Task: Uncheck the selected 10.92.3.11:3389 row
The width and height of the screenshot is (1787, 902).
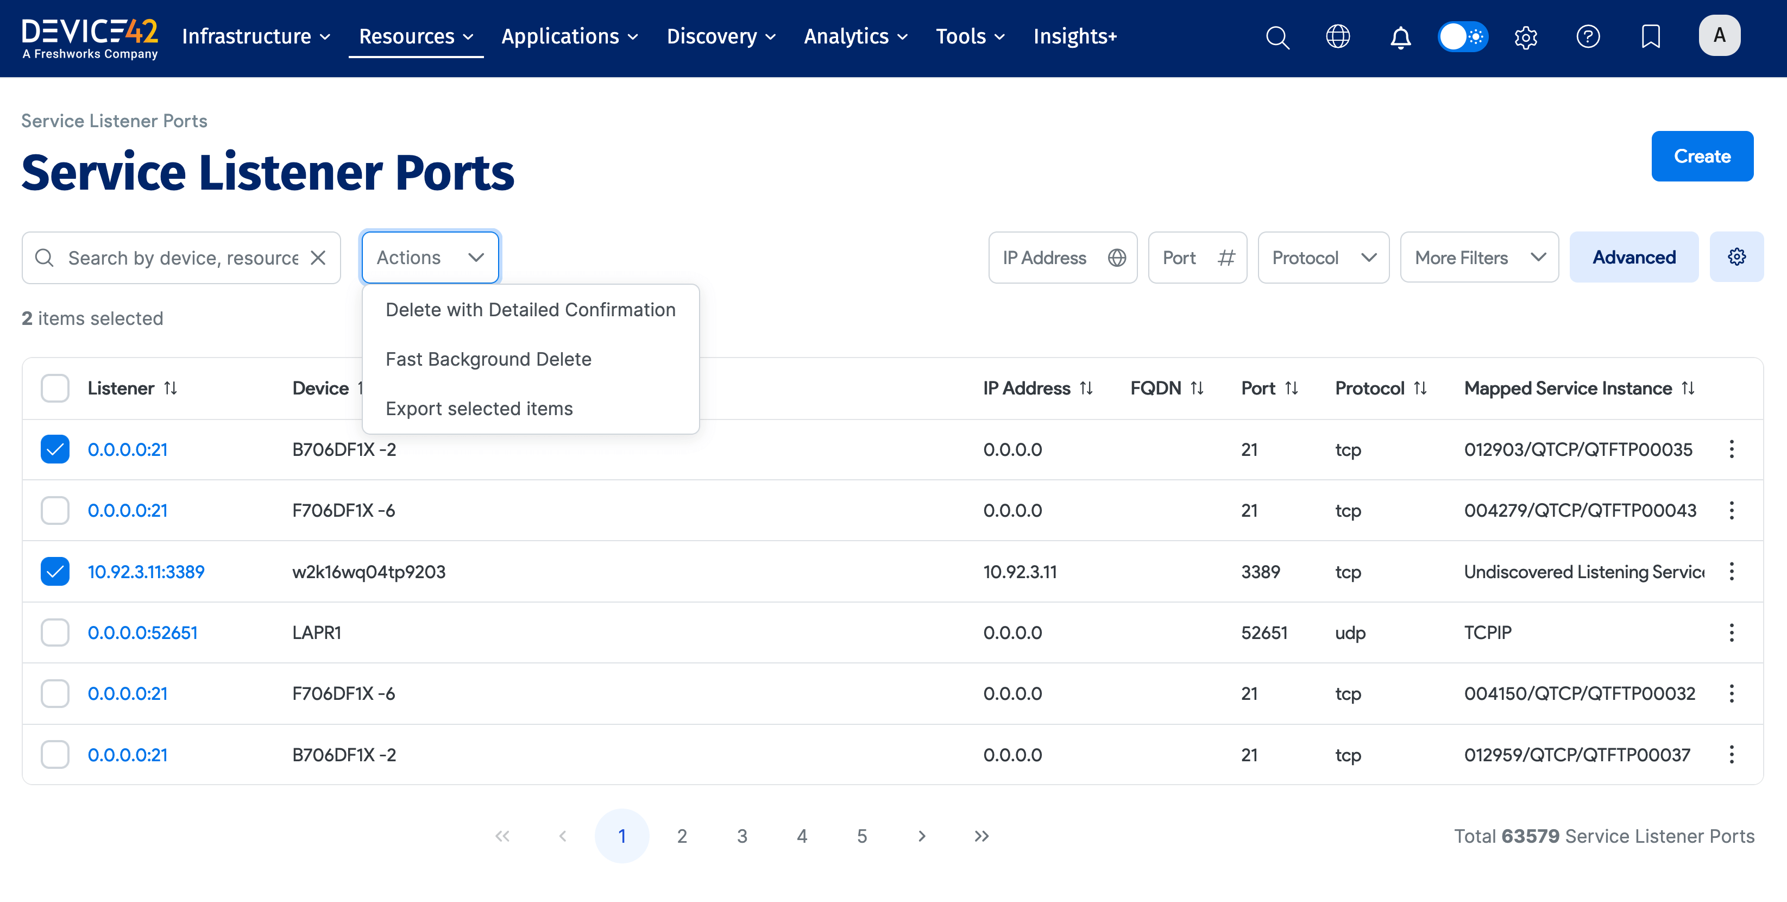Action: [x=55, y=571]
